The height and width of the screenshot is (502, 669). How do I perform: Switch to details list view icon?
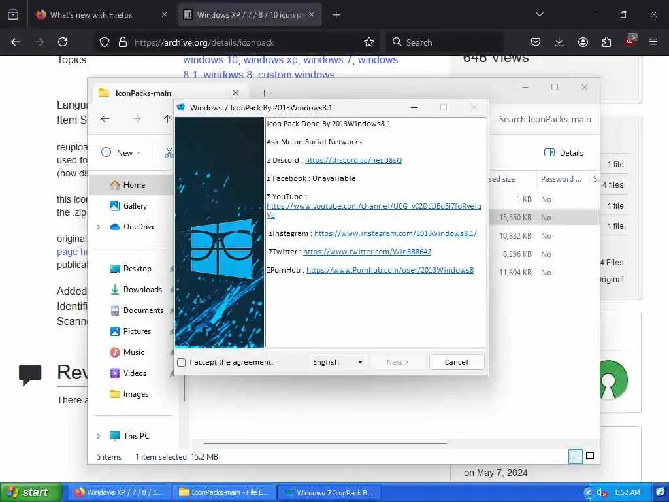point(576,456)
